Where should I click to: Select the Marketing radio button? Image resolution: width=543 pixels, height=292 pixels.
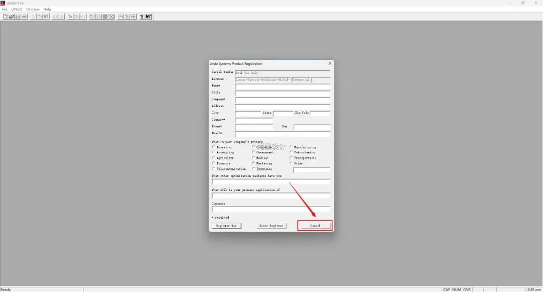click(253, 163)
